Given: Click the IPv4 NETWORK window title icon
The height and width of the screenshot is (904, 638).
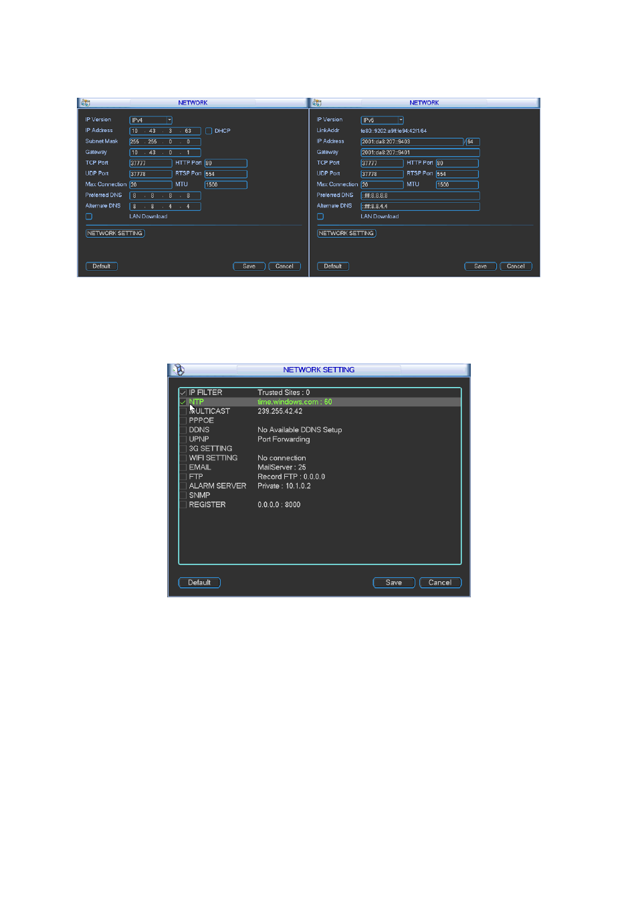Looking at the screenshot, I should [85, 102].
